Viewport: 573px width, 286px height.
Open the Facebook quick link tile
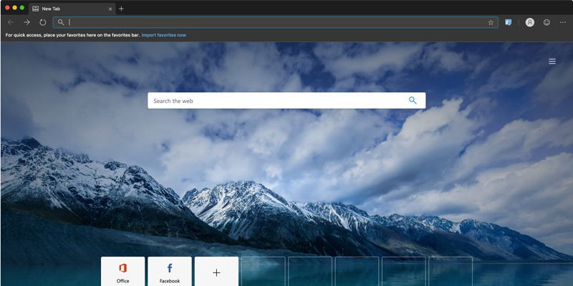click(169, 272)
